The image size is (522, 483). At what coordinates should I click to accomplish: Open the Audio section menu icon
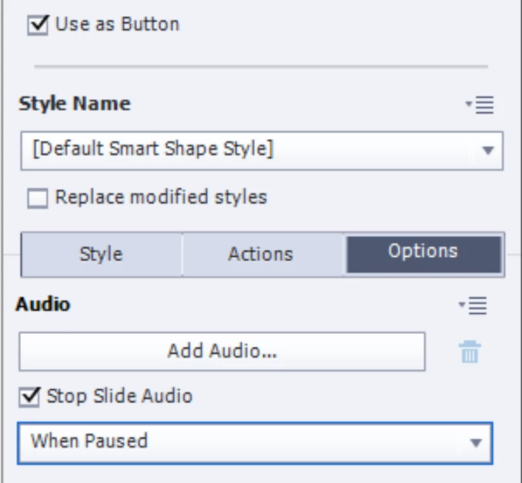point(473,305)
